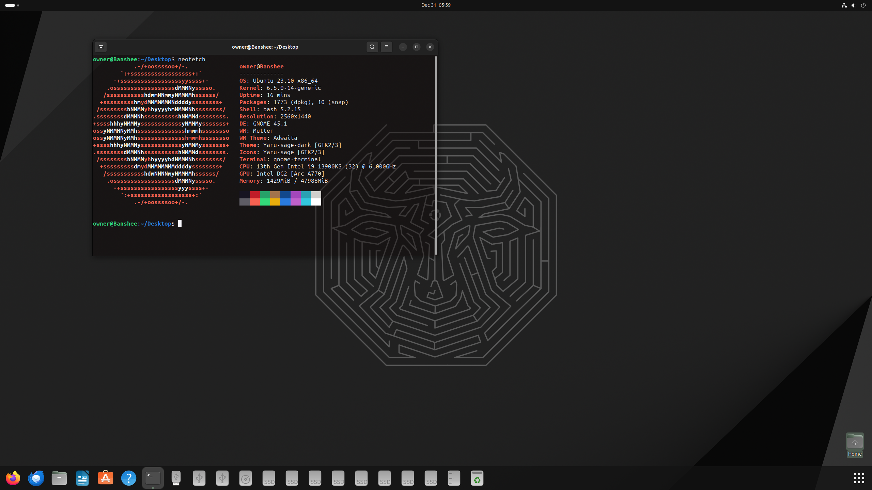Click the yellow color block in neofetch palette
The height and width of the screenshot is (490, 872).
(x=275, y=202)
